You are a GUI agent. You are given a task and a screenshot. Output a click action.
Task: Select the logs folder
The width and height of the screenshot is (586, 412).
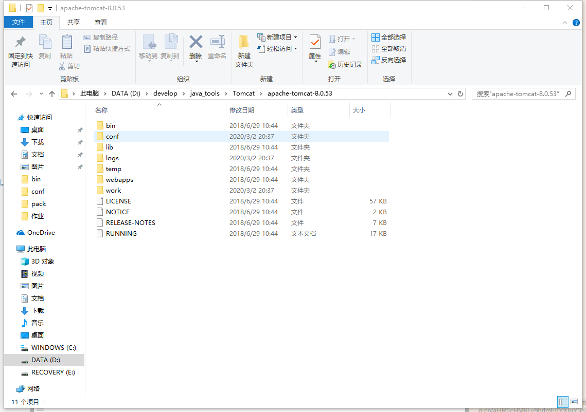point(241,158)
